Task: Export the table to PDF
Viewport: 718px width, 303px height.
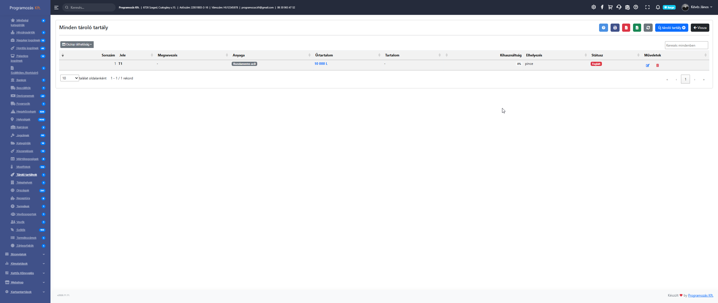Action: coord(626,28)
